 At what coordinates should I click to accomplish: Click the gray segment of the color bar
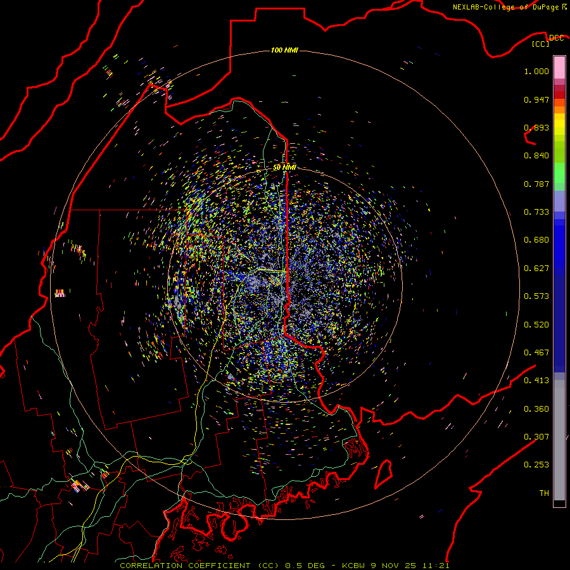point(559,440)
